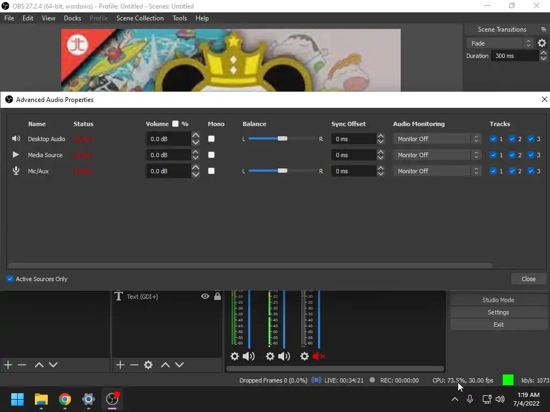Open the Edit menu
550x412 pixels.
[x=28, y=18]
